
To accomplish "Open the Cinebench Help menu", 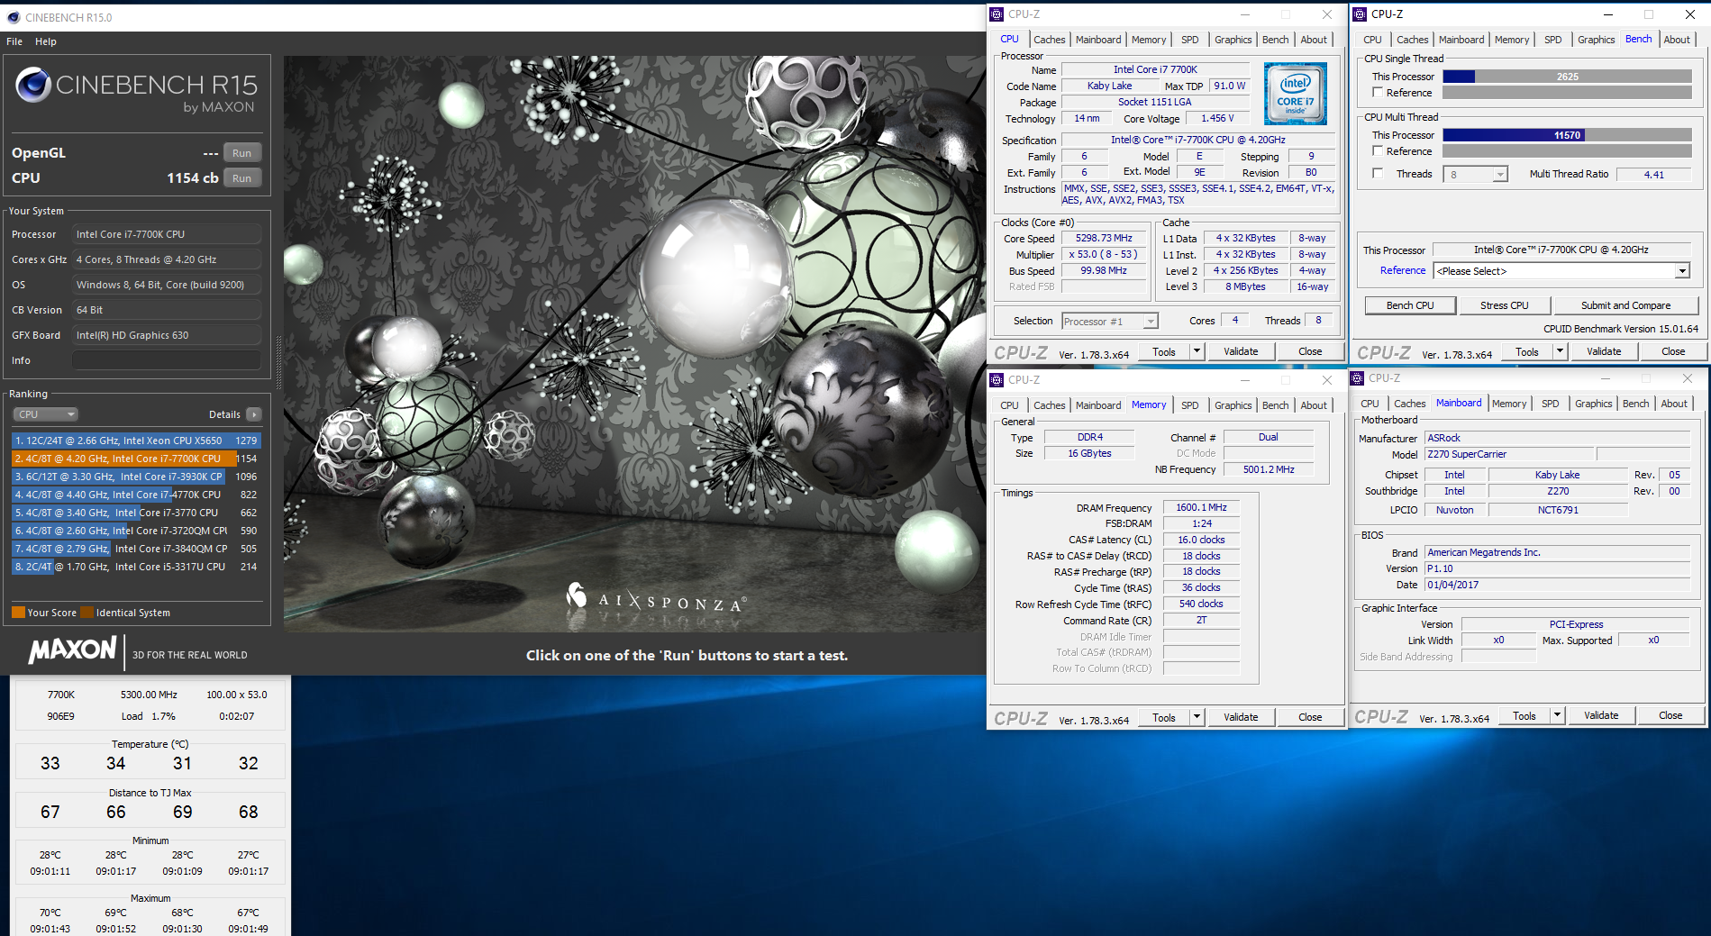I will [x=46, y=41].
